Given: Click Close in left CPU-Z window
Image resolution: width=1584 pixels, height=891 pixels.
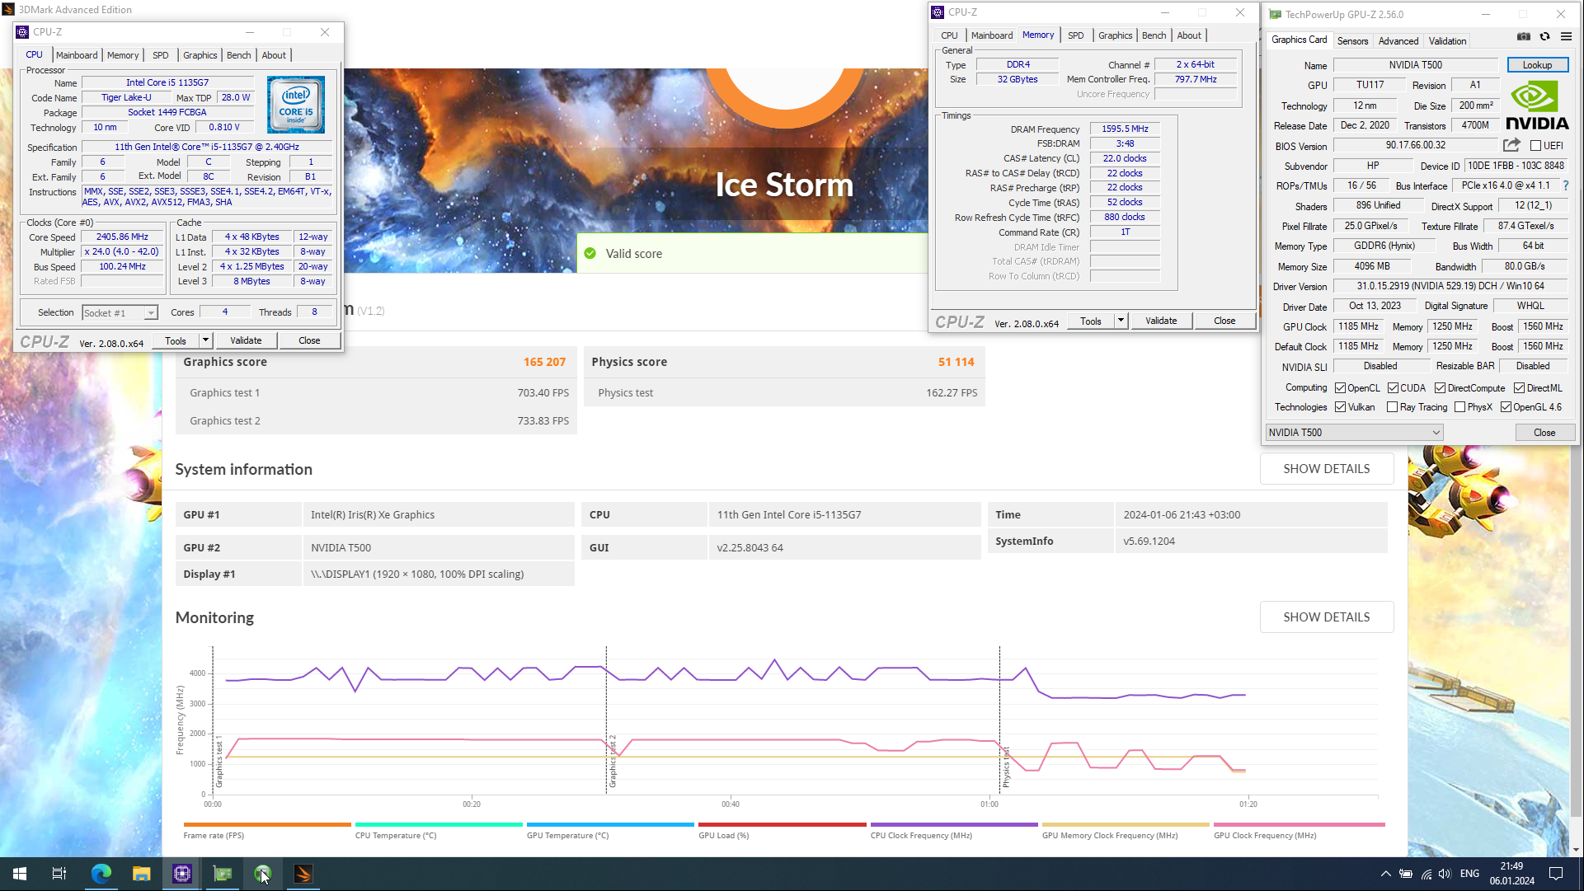Looking at the screenshot, I should (309, 340).
